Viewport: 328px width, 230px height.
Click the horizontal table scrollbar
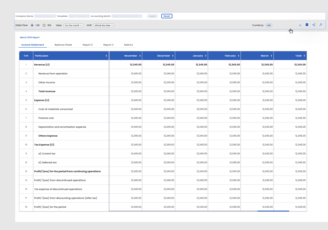[273, 211]
